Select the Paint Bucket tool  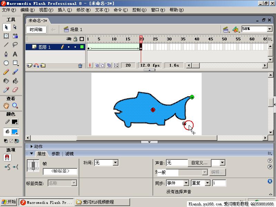click(x=15, y=81)
